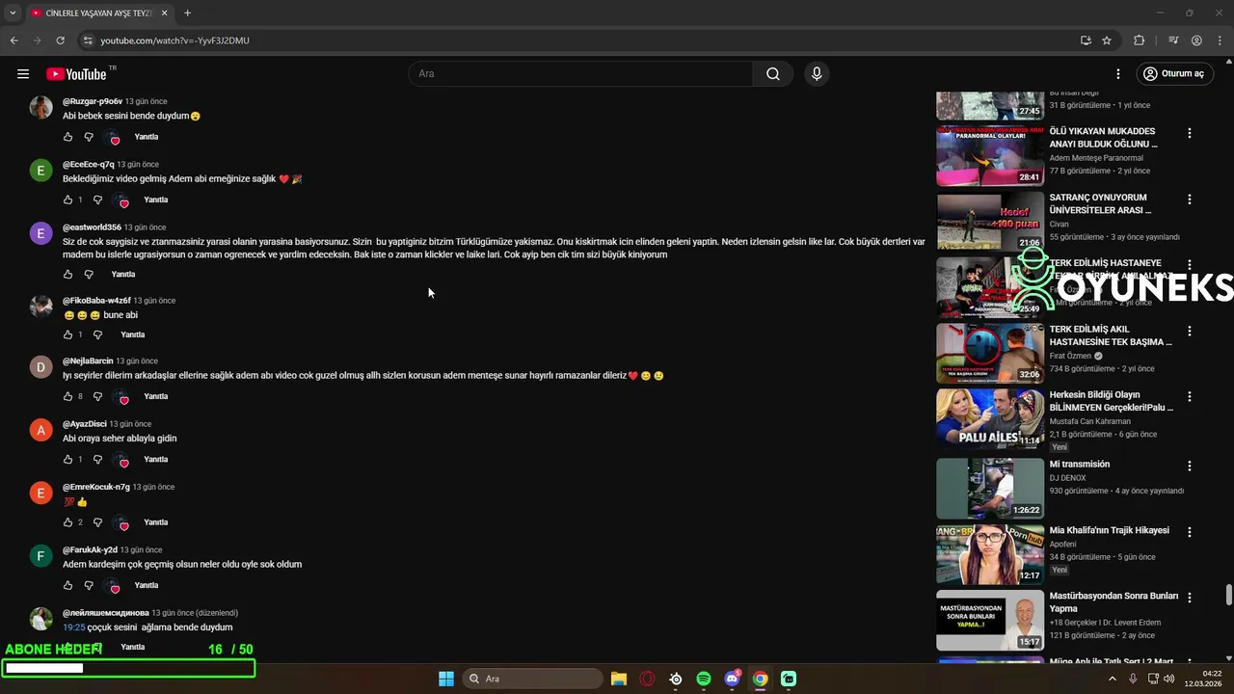Click the address bar URL field
The width and height of the screenshot is (1234, 694).
[x=578, y=40]
